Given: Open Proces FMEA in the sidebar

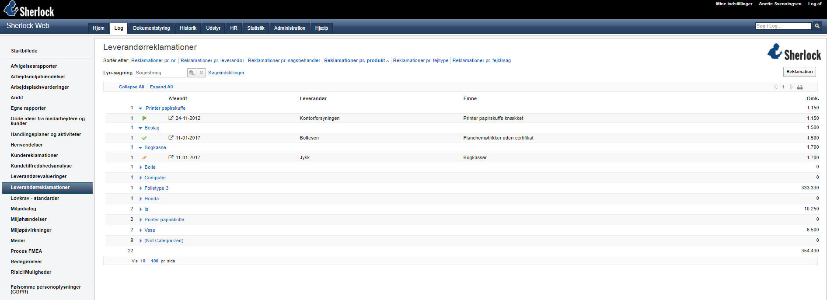Looking at the screenshot, I should pos(26,251).
